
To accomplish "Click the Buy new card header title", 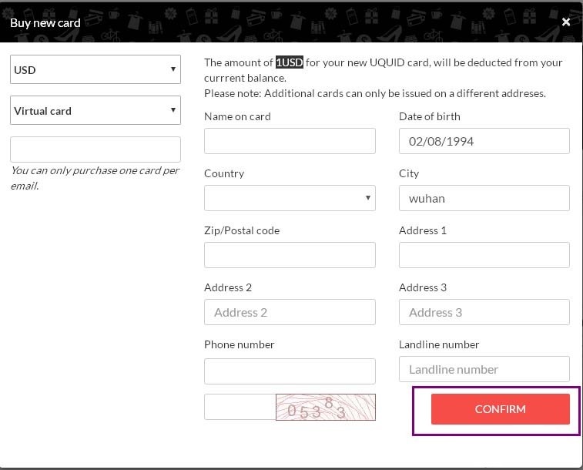I will pos(45,23).
